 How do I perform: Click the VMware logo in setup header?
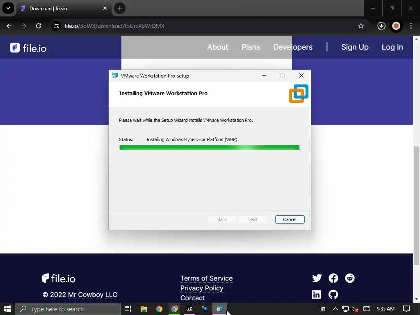point(299,94)
